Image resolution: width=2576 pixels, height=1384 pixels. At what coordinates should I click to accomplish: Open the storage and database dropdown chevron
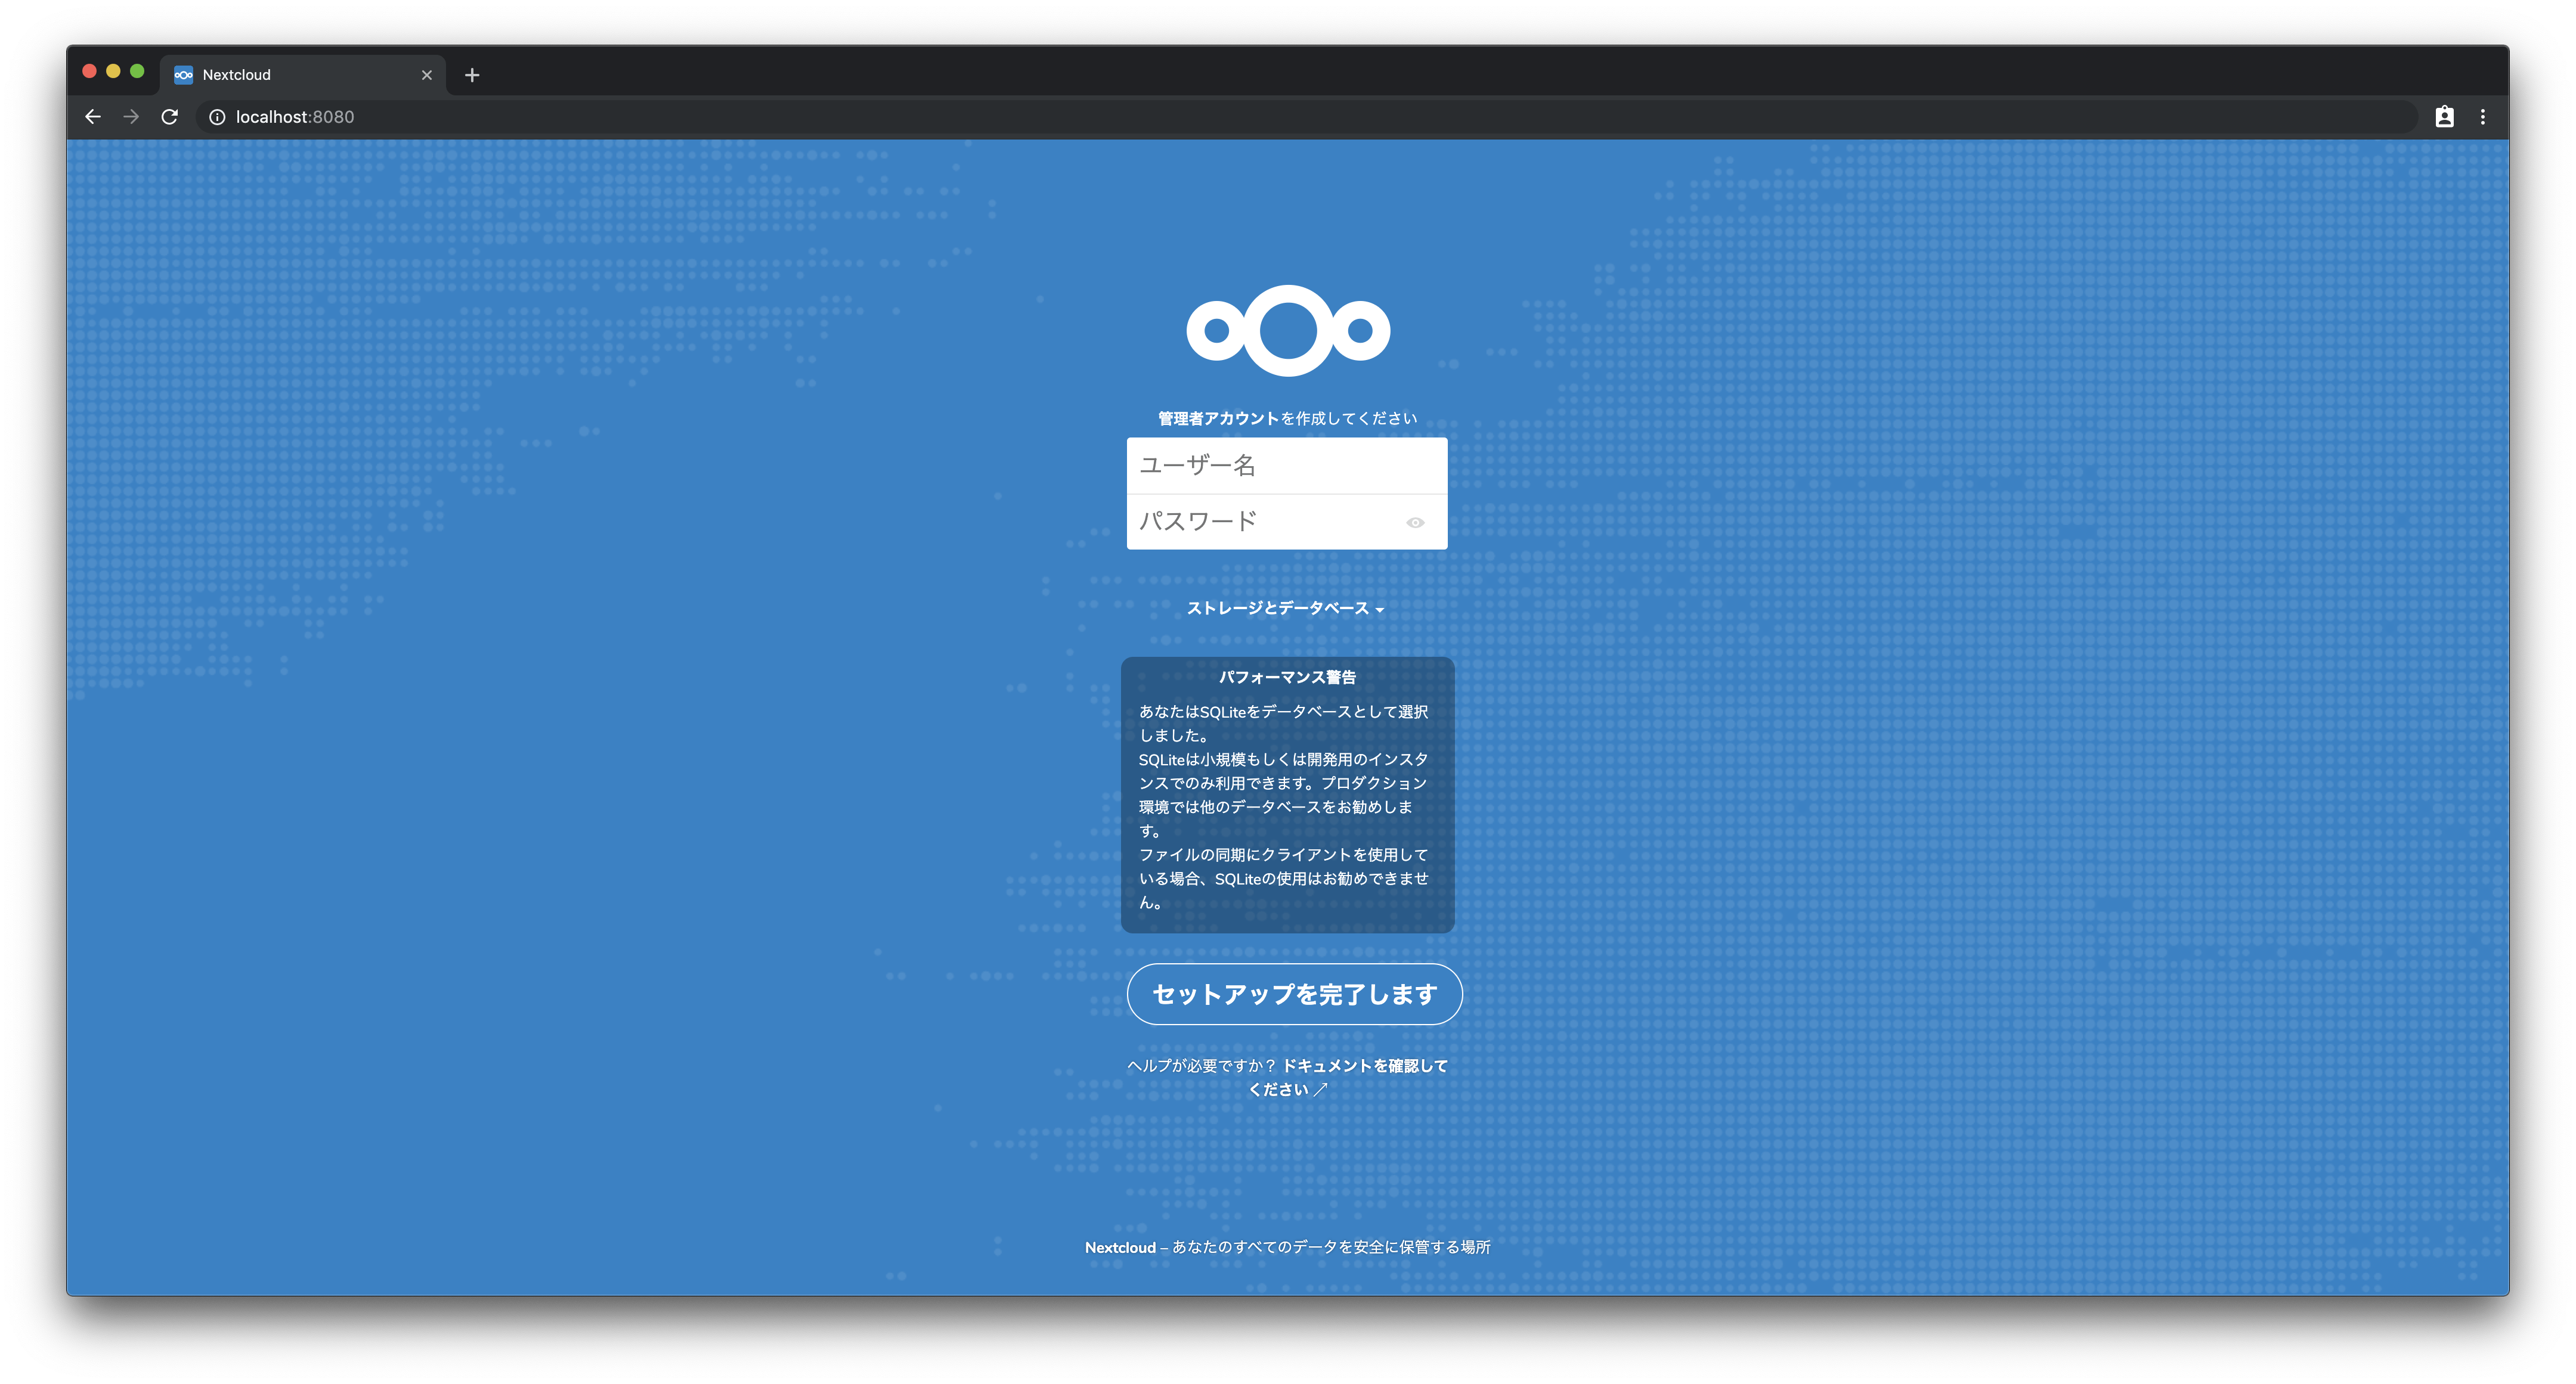click(1382, 609)
